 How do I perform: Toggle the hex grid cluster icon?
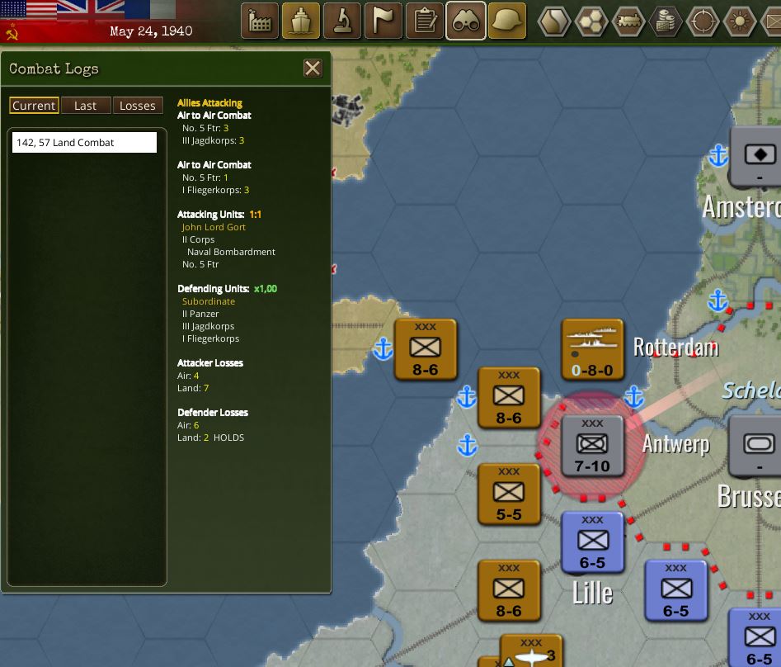tap(591, 21)
